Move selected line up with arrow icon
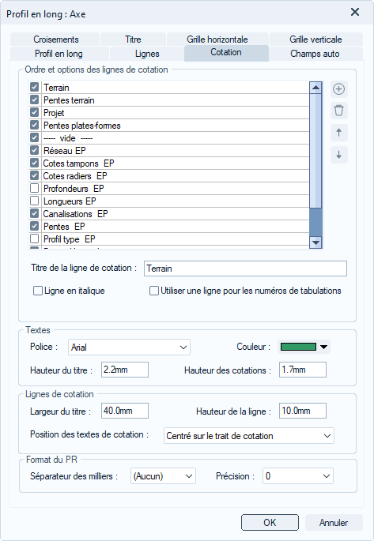The height and width of the screenshot is (541, 374). tap(338, 133)
